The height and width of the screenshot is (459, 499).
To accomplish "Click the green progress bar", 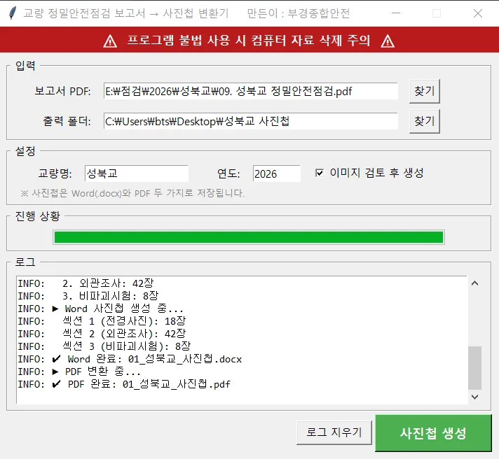I will [x=249, y=237].
